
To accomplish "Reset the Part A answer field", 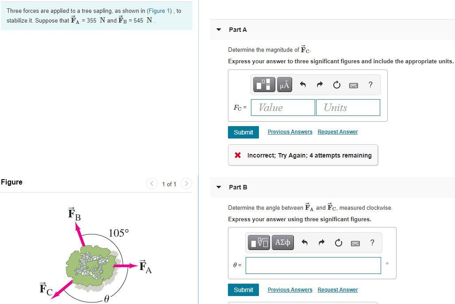I will click(x=336, y=84).
